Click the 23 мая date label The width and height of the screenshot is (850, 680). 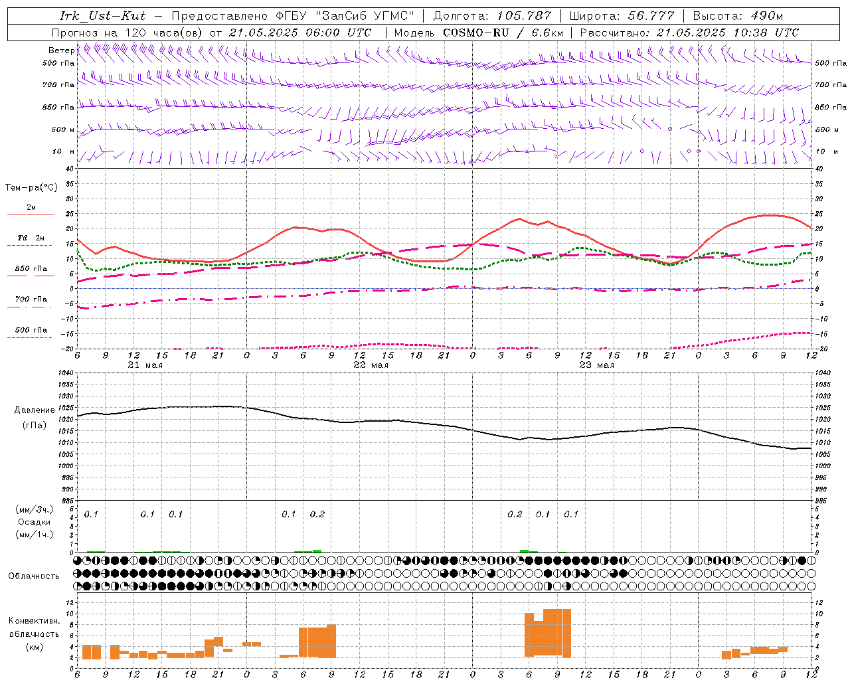[596, 365]
